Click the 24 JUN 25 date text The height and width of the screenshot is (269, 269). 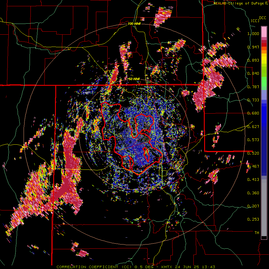[x=187, y=267]
